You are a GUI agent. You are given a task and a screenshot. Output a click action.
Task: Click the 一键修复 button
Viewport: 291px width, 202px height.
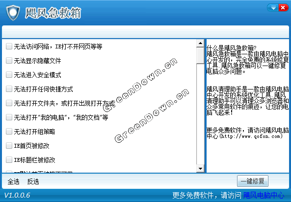pos(253,181)
